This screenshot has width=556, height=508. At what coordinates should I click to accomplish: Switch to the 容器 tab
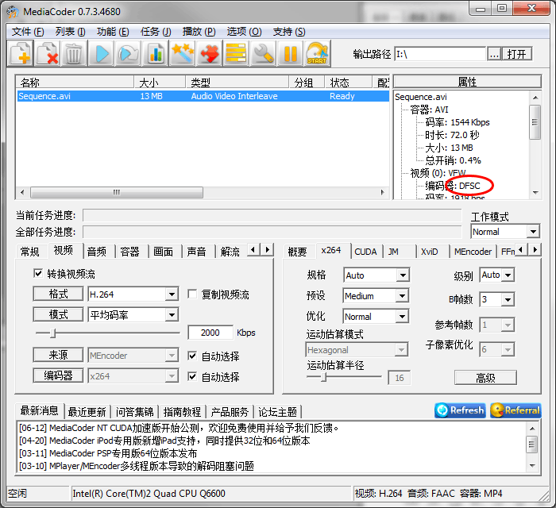point(129,252)
